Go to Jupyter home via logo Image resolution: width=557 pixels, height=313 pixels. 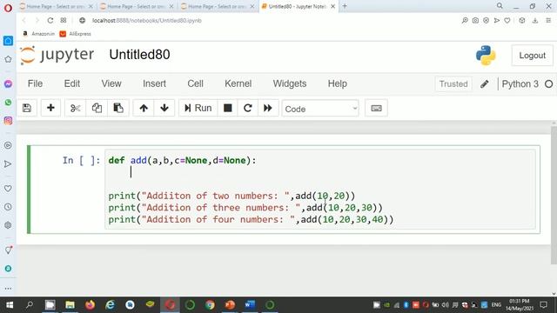point(57,55)
